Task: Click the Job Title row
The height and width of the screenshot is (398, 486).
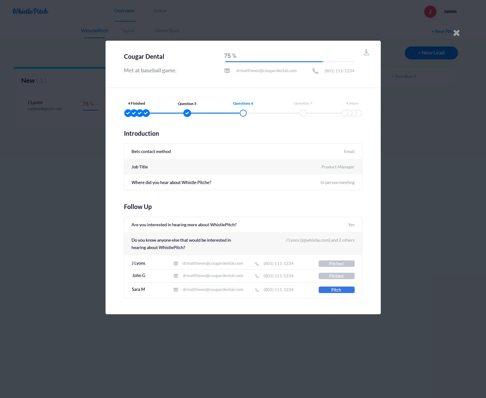Action: [243, 167]
